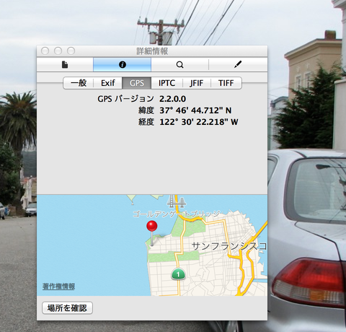Open the keywords magnifier icon tab
Viewport: 346px width, 332px height.
tap(179, 64)
